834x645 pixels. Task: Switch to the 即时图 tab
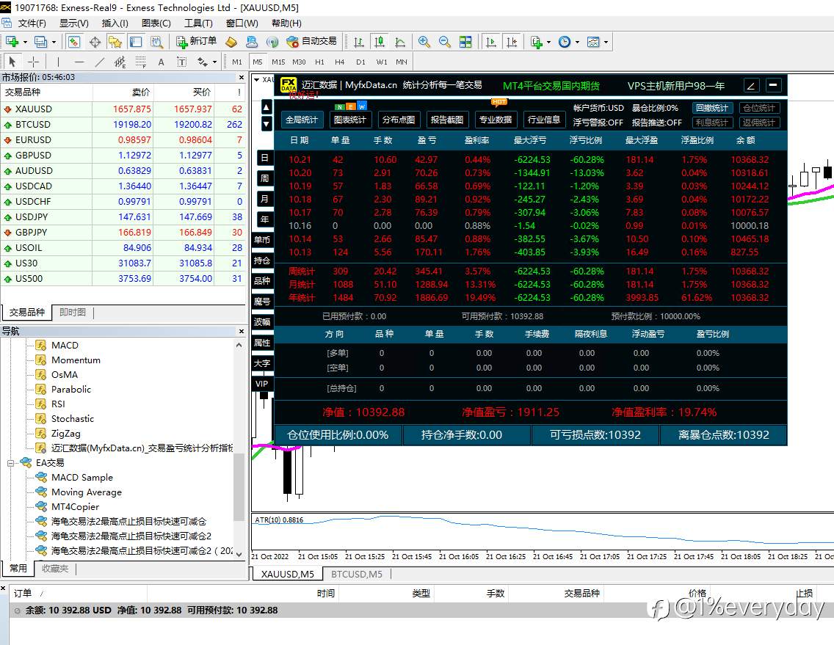73,312
